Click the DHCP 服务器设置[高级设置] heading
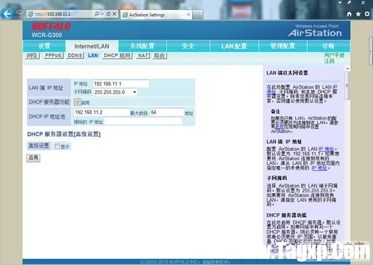 pyautogui.click(x=64, y=135)
